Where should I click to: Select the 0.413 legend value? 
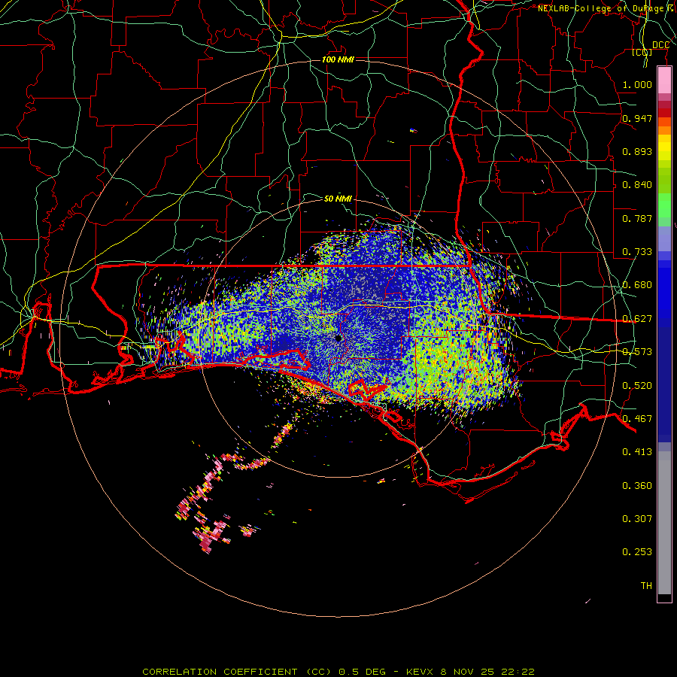pos(637,452)
